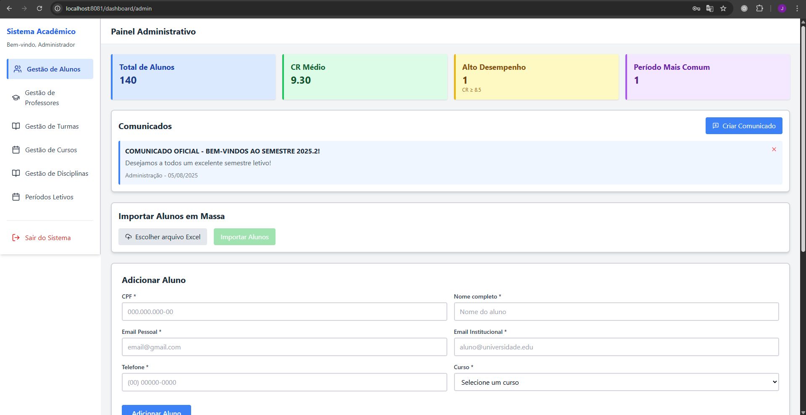Click the message icon in Criar Comunicado
806x415 pixels.
point(716,126)
